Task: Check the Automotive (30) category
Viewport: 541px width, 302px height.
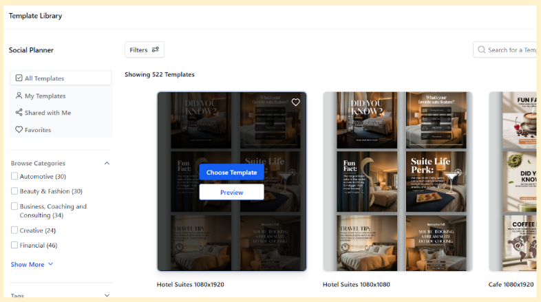Action: [x=14, y=176]
